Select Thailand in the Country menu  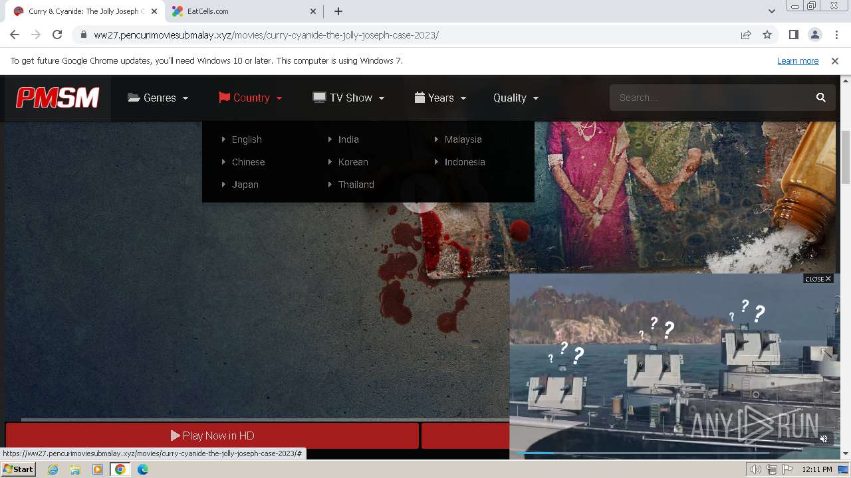356,185
